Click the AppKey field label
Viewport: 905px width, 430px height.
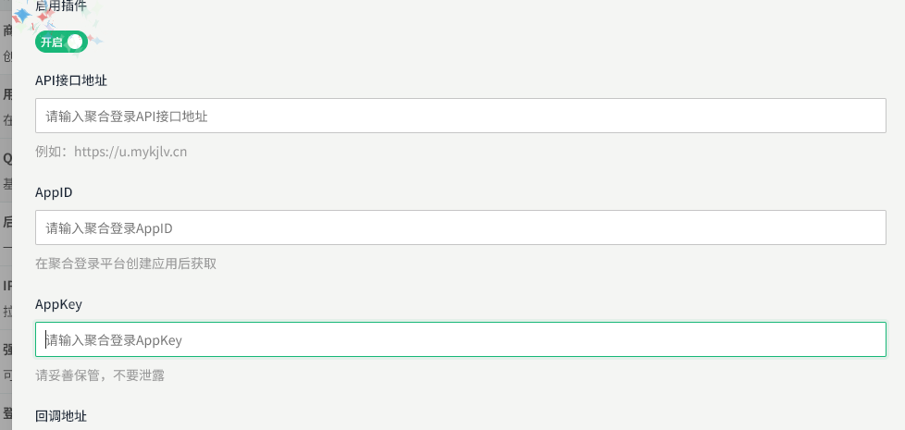(x=58, y=303)
